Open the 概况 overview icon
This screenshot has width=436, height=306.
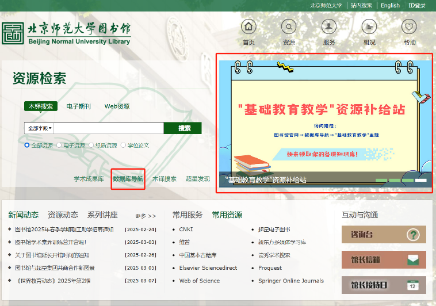[369, 26]
